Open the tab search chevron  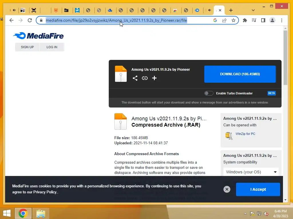pos(253,10)
